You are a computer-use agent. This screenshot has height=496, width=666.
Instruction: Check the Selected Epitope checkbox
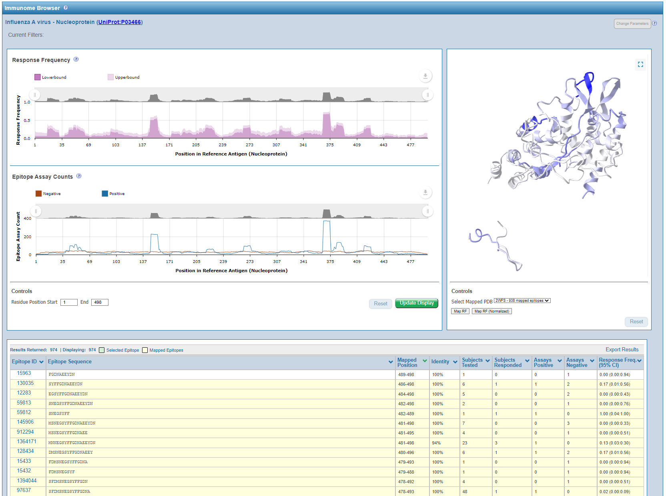(x=102, y=350)
